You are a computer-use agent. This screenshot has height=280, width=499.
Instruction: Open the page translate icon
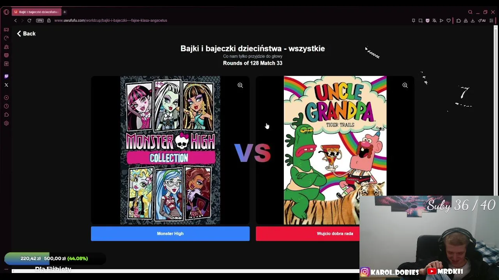click(435, 21)
